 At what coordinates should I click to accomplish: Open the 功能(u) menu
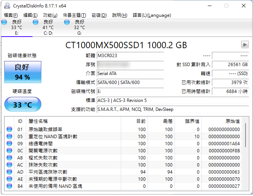(x=50, y=15)
